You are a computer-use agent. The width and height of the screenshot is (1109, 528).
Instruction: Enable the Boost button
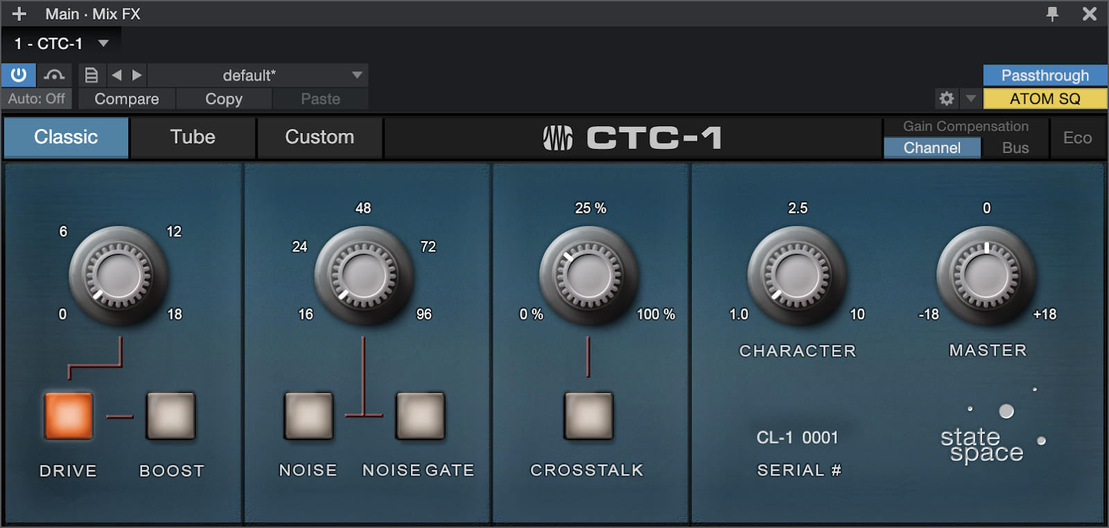click(171, 416)
